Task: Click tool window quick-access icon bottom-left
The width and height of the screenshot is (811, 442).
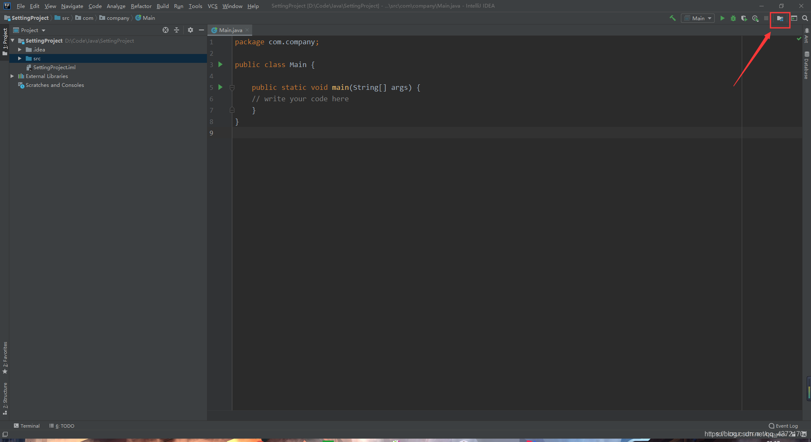Action: [x=5, y=434]
